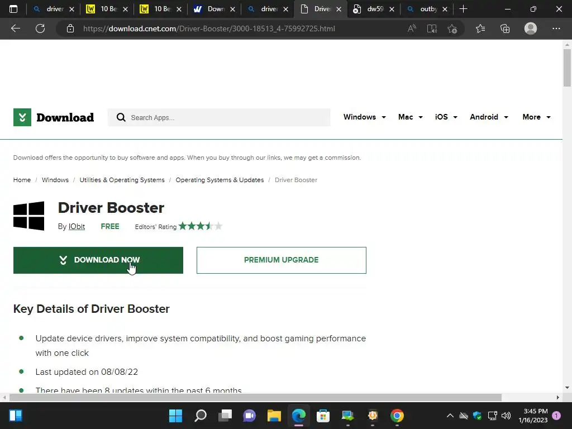Open the Chat icon on the taskbar

[250, 416]
